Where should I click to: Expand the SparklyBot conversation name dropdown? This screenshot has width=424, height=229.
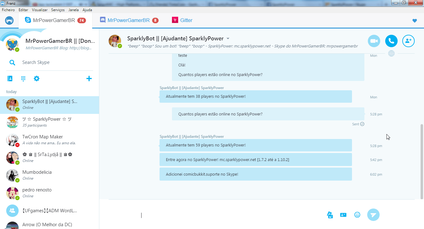click(228, 38)
